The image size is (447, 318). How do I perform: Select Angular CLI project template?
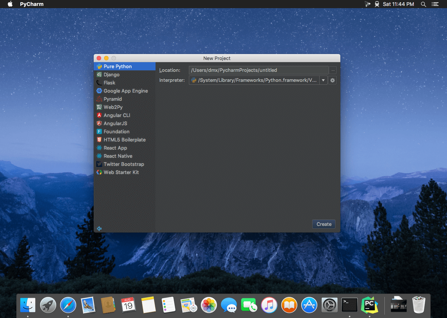(x=124, y=115)
